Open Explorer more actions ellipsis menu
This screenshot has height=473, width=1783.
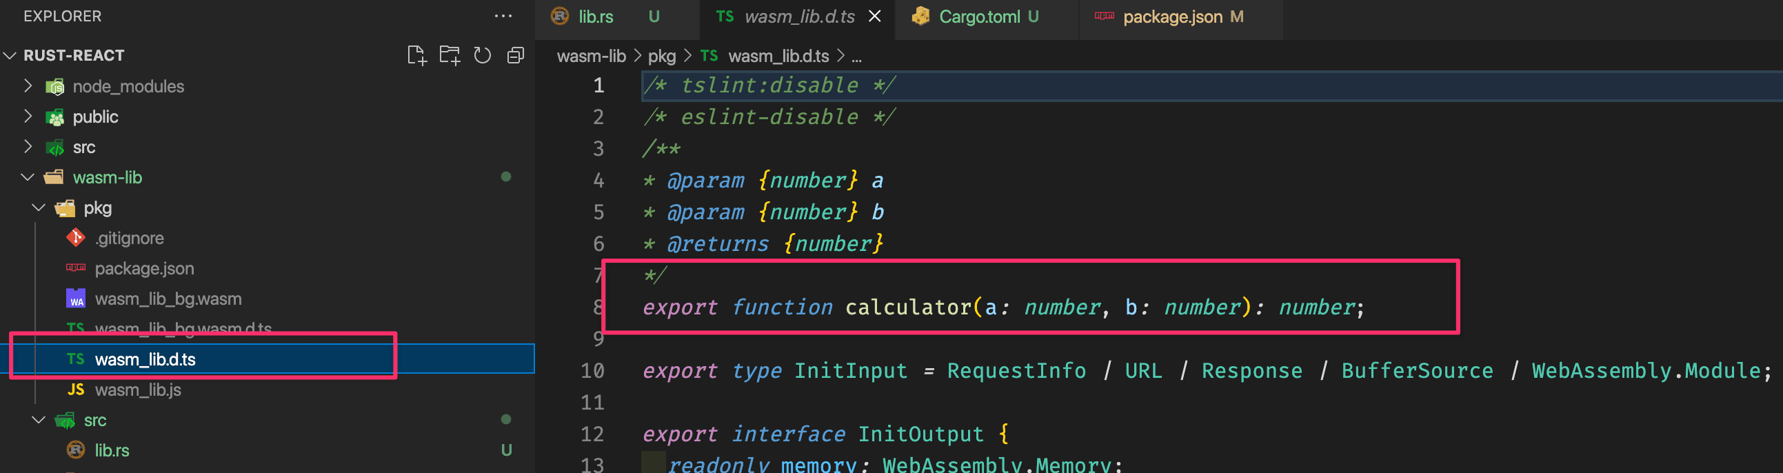pyautogui.click(x=503, y=16)
